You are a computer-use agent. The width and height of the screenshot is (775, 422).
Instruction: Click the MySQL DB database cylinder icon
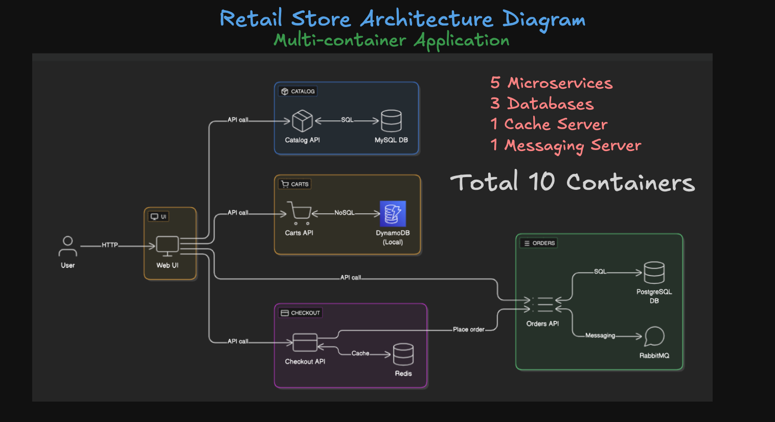(x=392, y=120)
